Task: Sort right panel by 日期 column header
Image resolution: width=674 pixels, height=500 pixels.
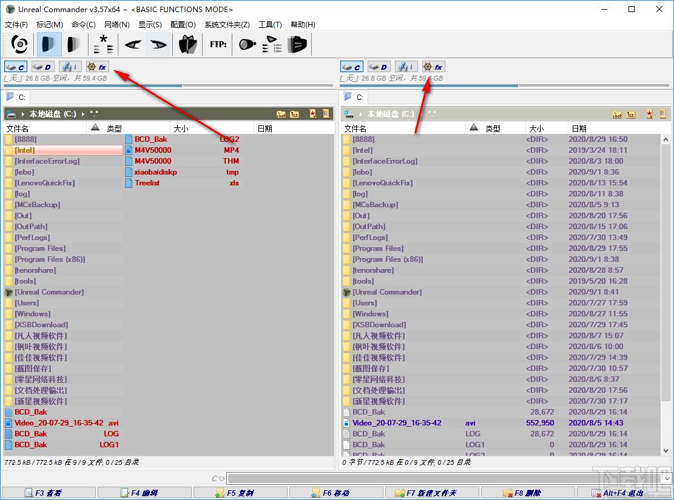Action: pos(618,128)
